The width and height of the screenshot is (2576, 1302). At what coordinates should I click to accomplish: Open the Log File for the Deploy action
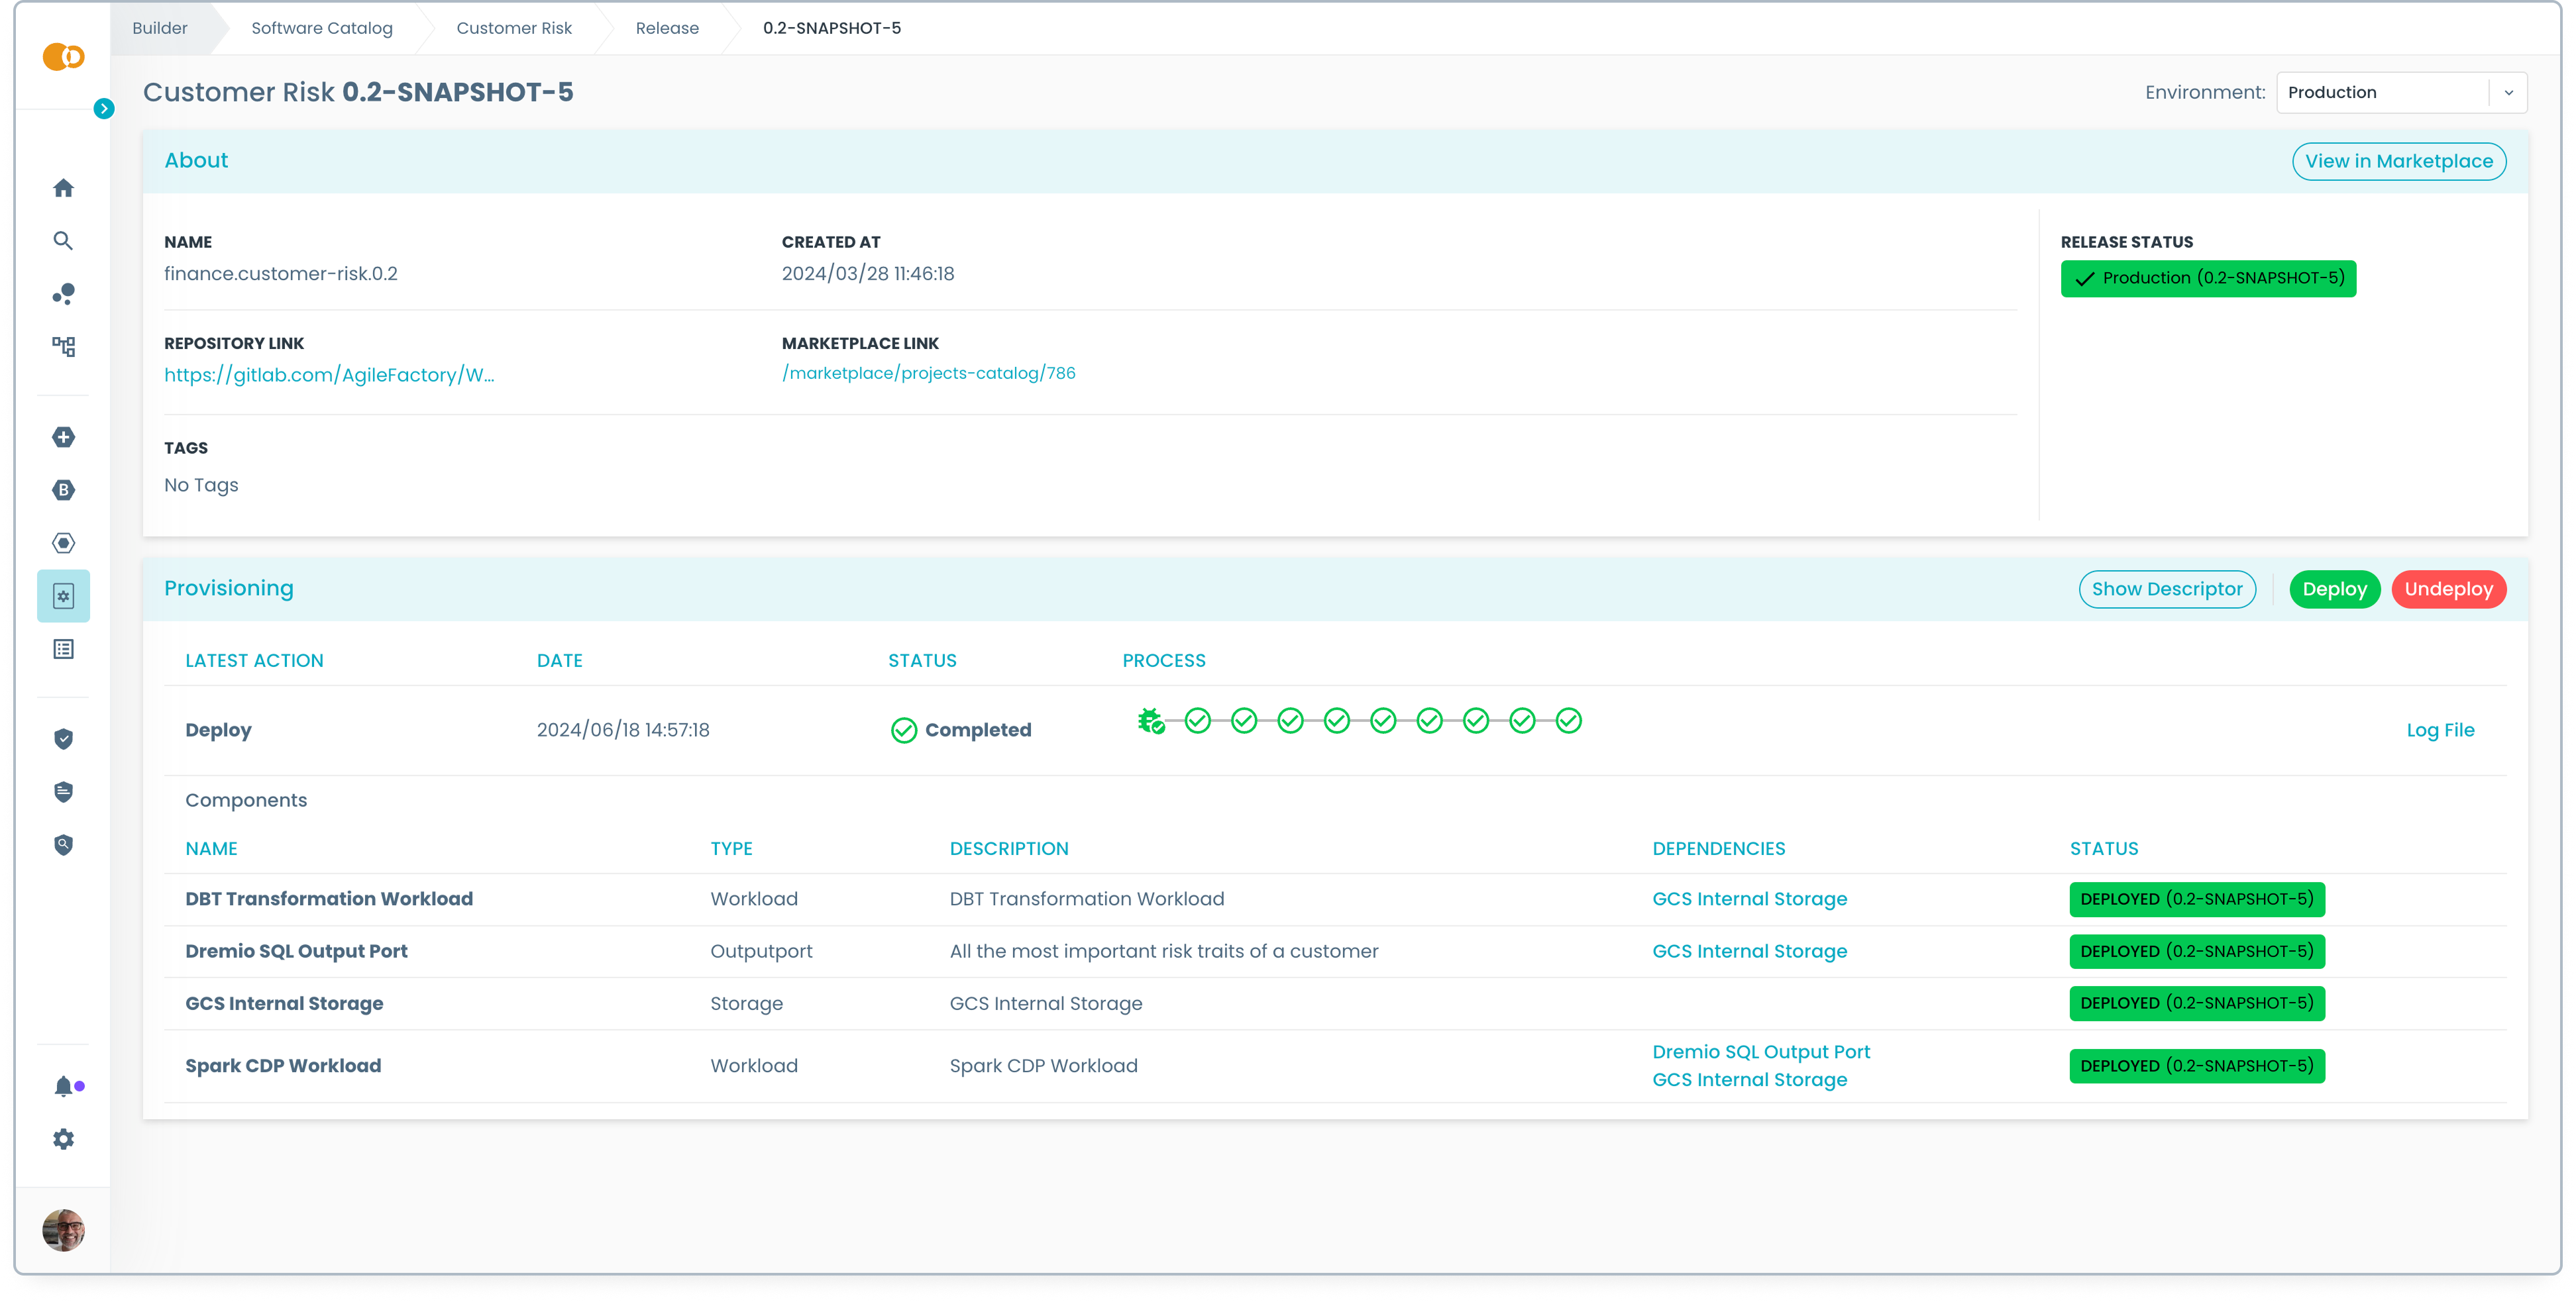coord(2440,729)
